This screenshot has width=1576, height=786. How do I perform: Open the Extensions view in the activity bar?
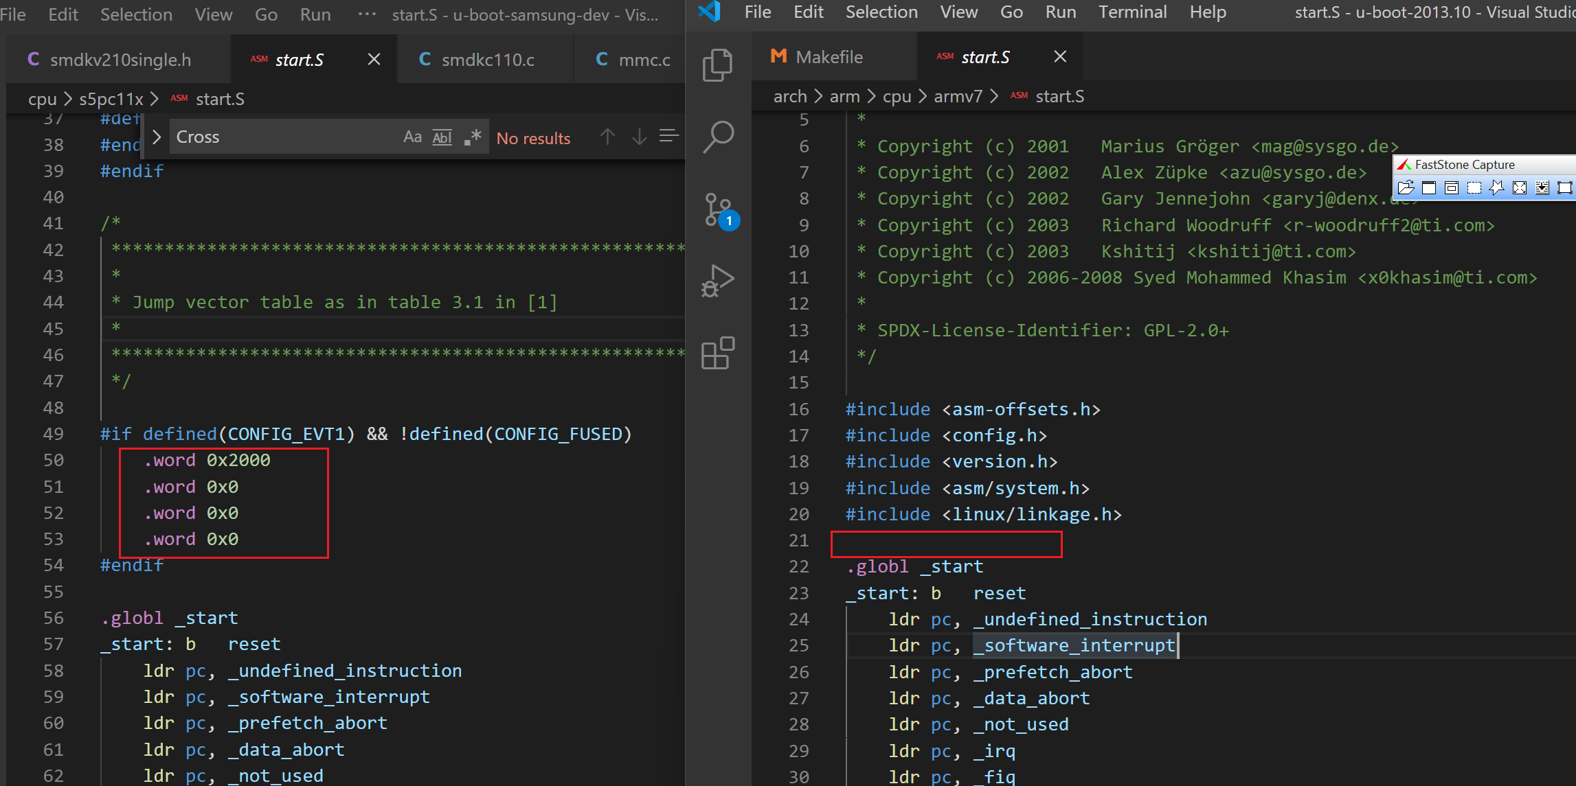(x=718, y=353)
